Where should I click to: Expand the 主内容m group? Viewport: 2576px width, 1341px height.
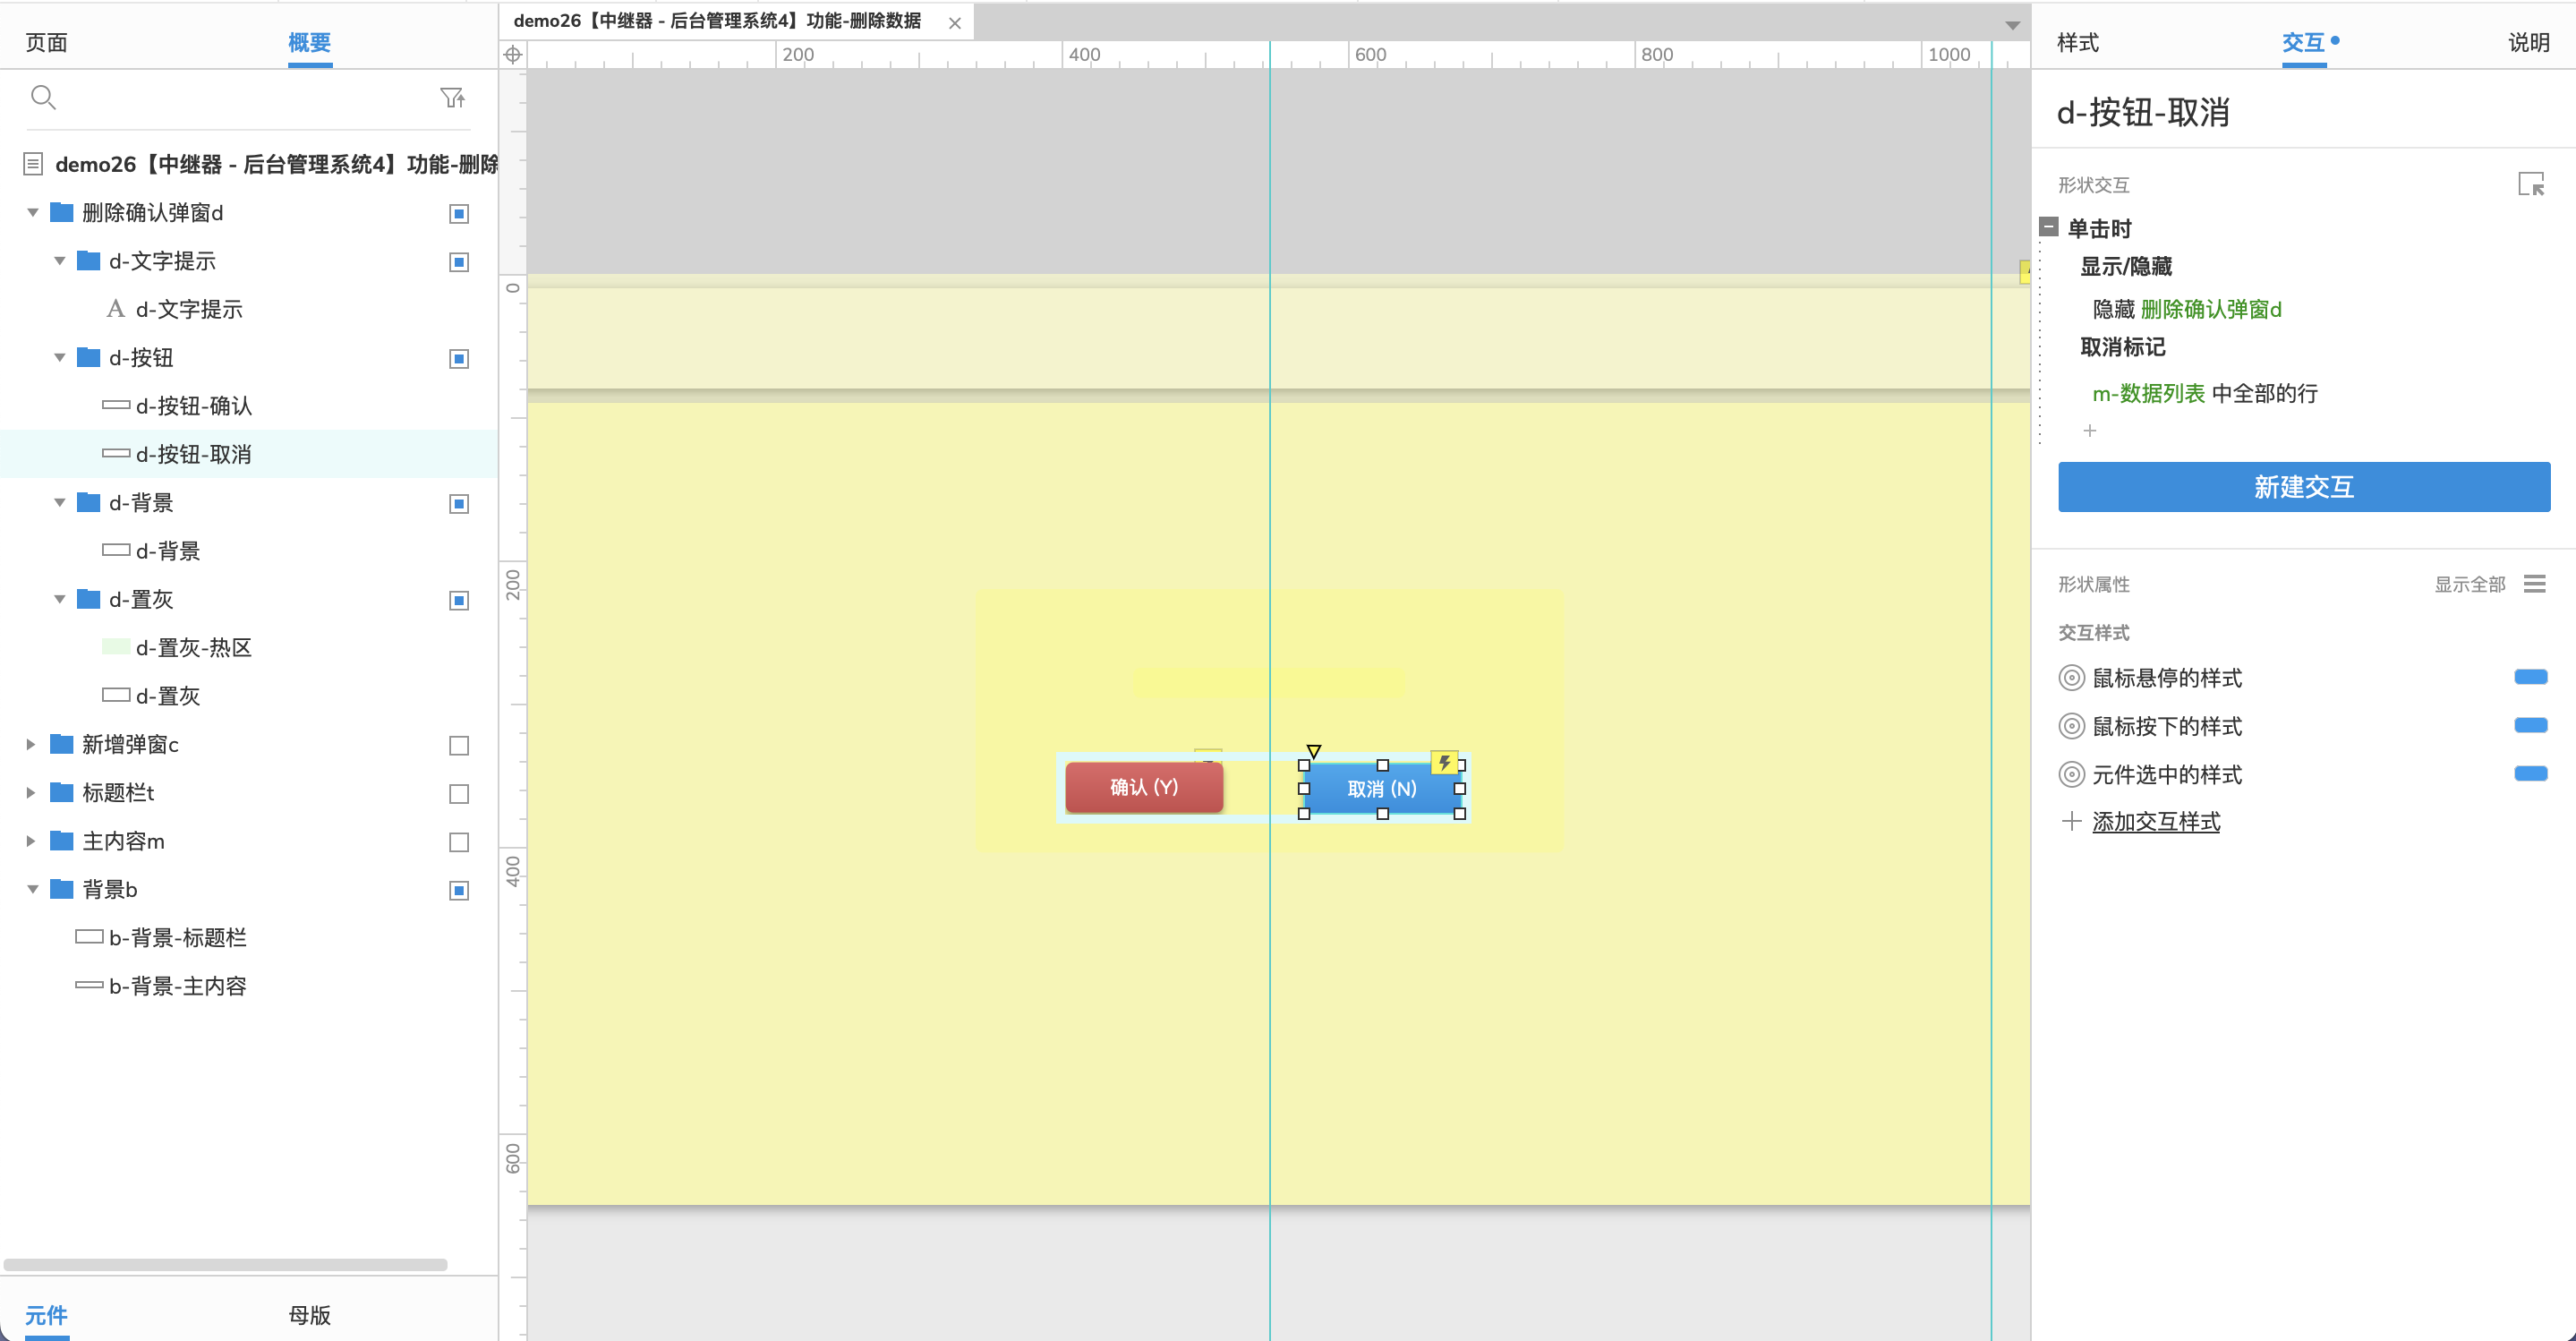coord(31,841)
